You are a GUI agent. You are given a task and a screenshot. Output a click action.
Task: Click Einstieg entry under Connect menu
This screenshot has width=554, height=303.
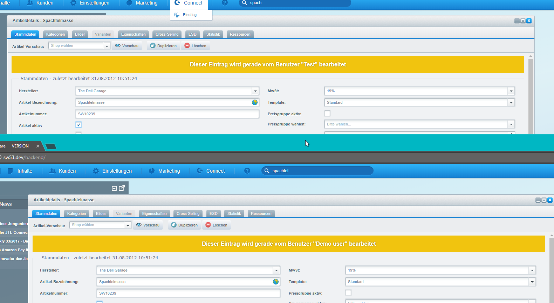190,15
